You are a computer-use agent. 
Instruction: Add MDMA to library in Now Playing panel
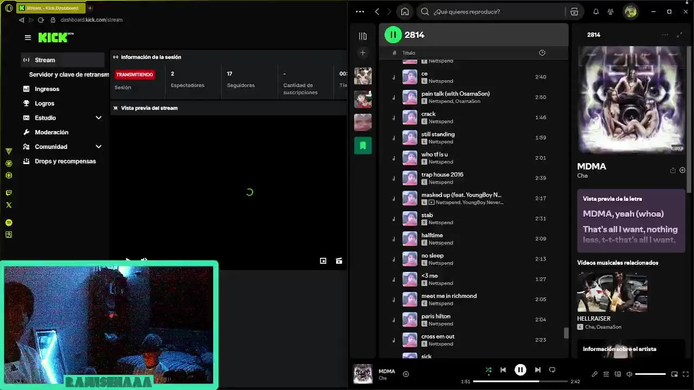pyautogui.click(x=683, y=170)
